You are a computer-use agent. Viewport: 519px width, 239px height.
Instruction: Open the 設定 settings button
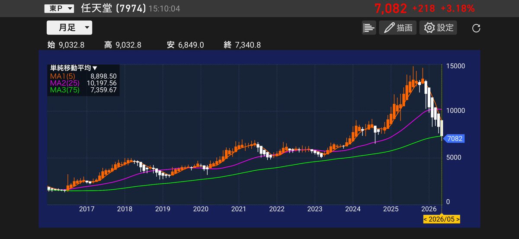tap(439, 28)
